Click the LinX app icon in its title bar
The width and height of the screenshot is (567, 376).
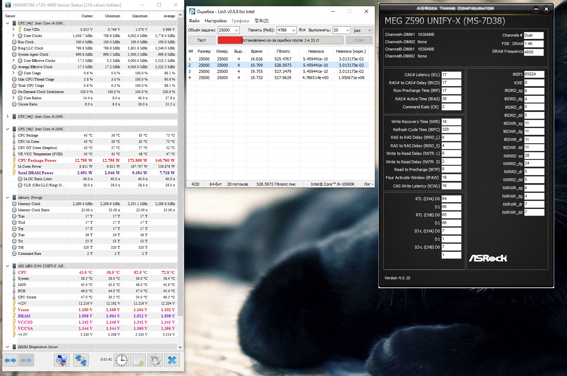pyautogui.click(x=192, y=11)
